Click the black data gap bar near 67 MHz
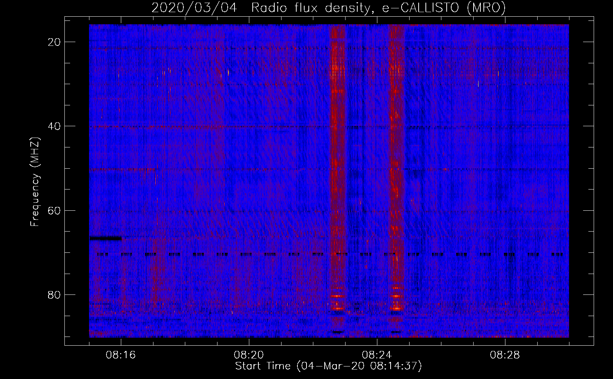 [x=105, y=238]
